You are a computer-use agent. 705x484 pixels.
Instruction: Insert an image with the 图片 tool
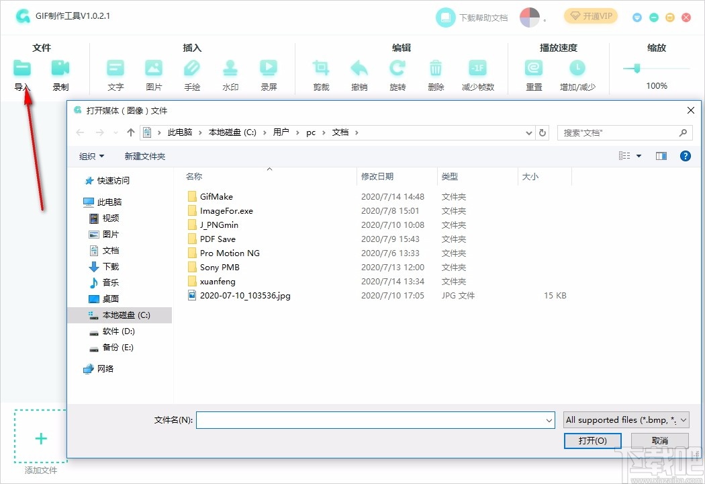click(x=154, y=67)
